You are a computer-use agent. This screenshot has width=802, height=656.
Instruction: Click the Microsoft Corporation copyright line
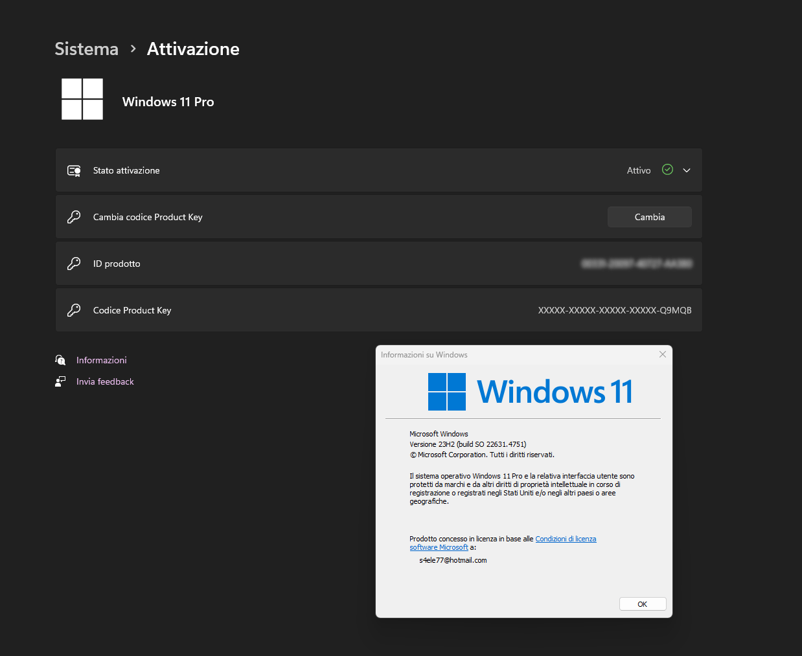click(x=482, y=455)
